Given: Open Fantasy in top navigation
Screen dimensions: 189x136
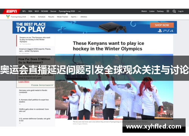Looking at the screenshot, I should (160, 11).
